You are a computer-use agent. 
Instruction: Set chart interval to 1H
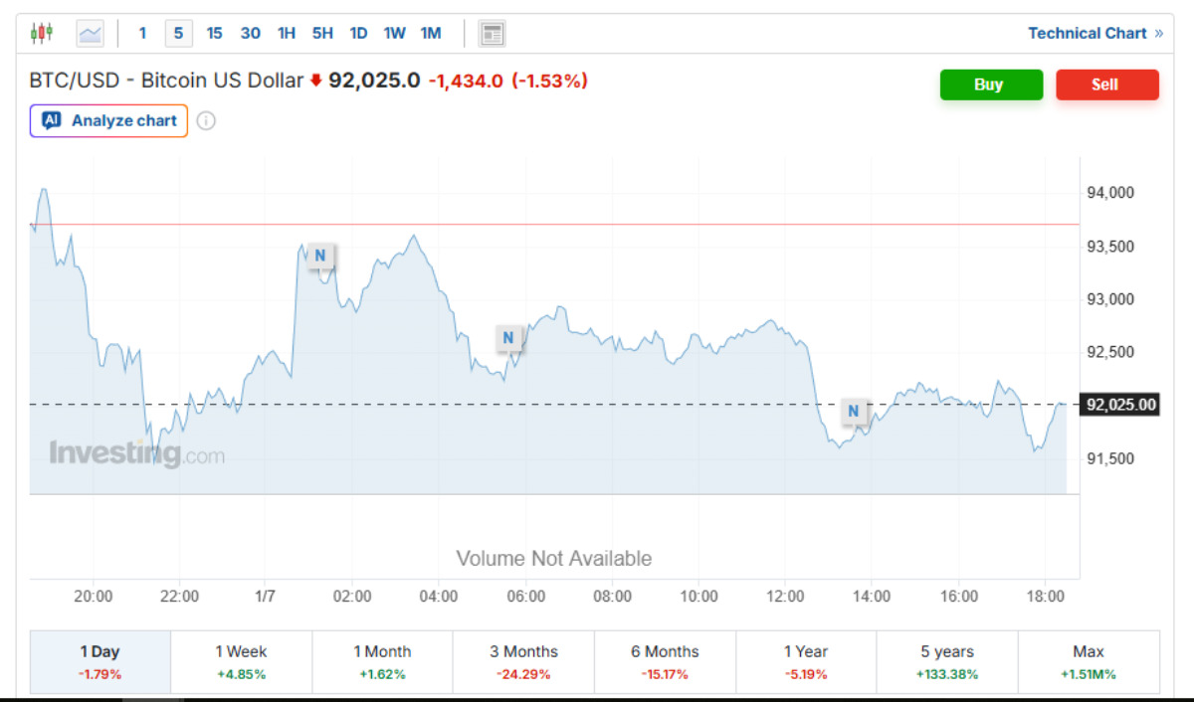[x=287, y=34]
